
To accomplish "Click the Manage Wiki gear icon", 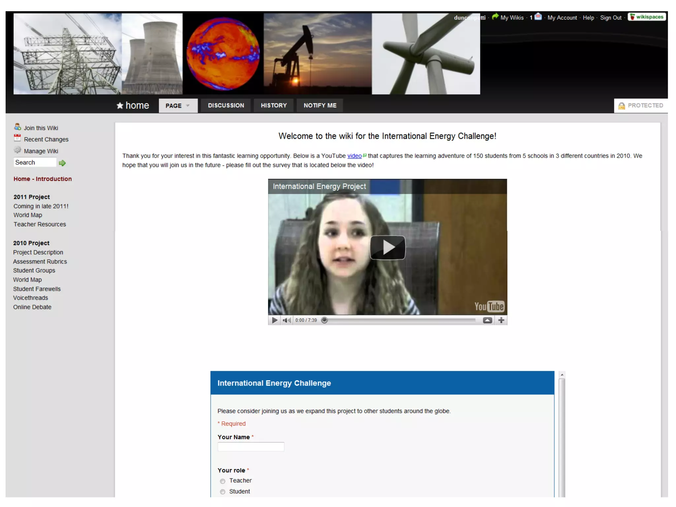I will pyautogui.click(x=17, y=150).
